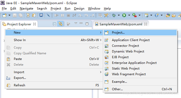Click Refresh in the context menu
This screenshot has height=98, width=181.
[54, 85]
